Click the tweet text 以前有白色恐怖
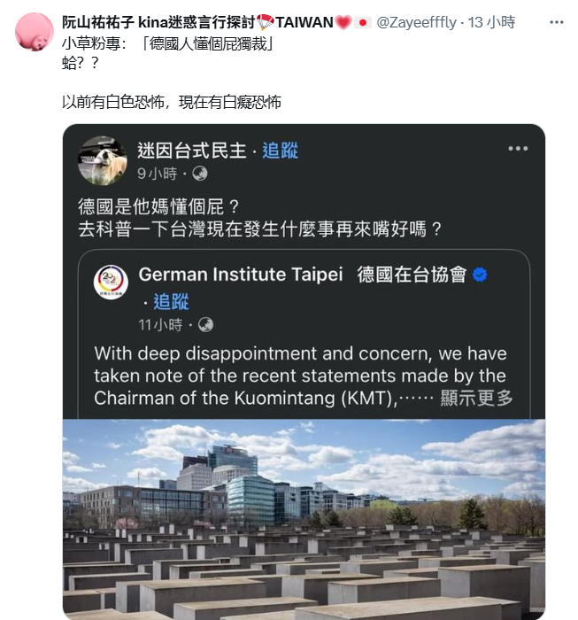Screen dimensions: 578x620 click(112, 102)
